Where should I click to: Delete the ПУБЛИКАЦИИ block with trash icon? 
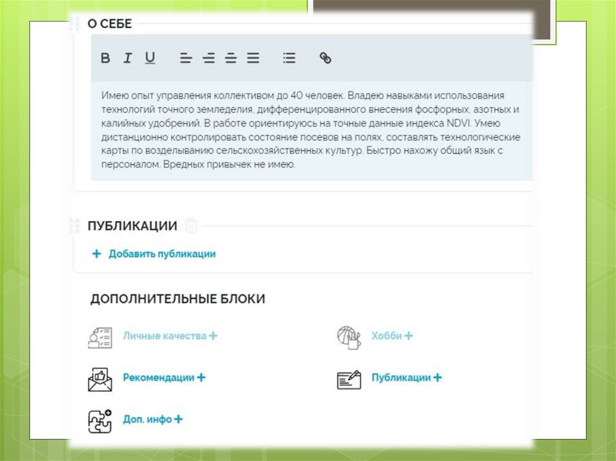pyautogui.click(x=191, y=226)
